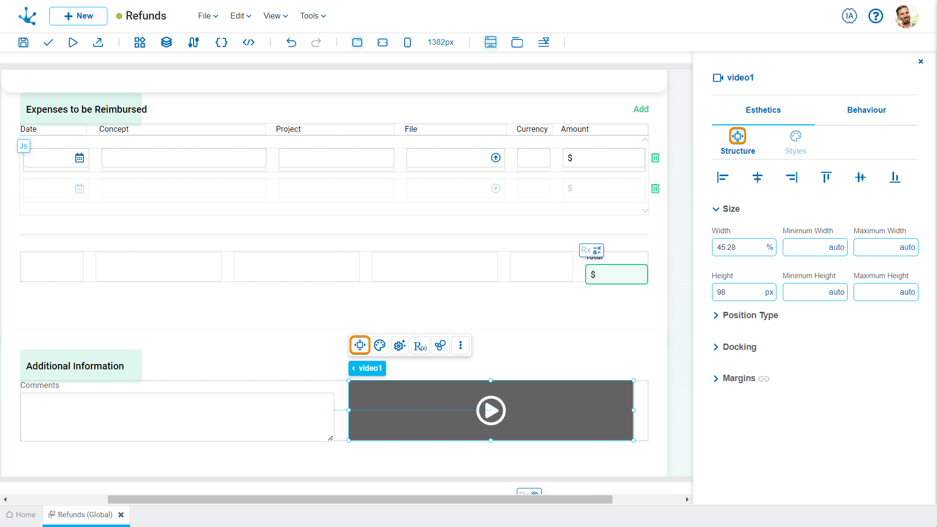The image size is (937, 527).
Task: Open the curly braces code icon
Action: 221,42
